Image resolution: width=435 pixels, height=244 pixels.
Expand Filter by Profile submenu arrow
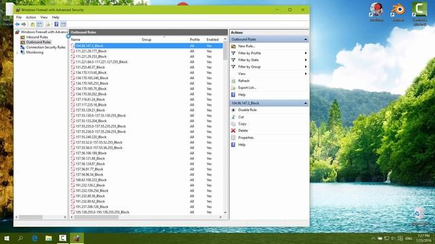click(306, 53)
